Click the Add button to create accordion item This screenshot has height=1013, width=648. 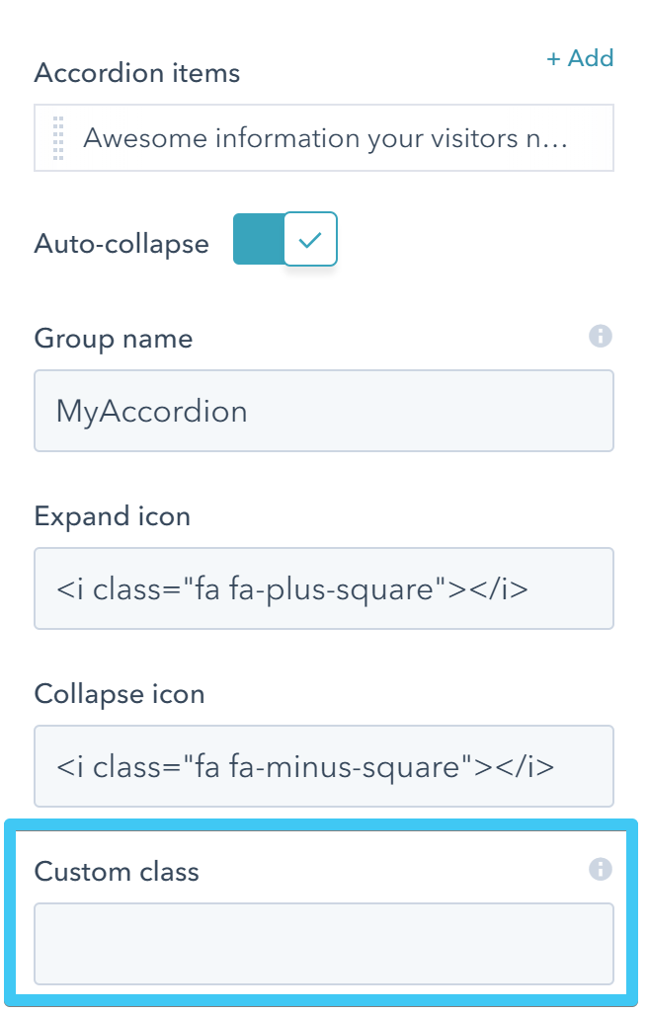click(x=581, y=58)
